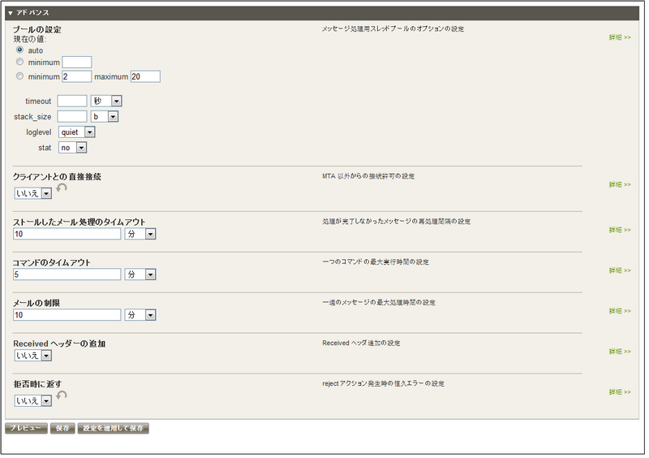
Task: Click the プレビュー button
Action: click(x=26, y=428)
